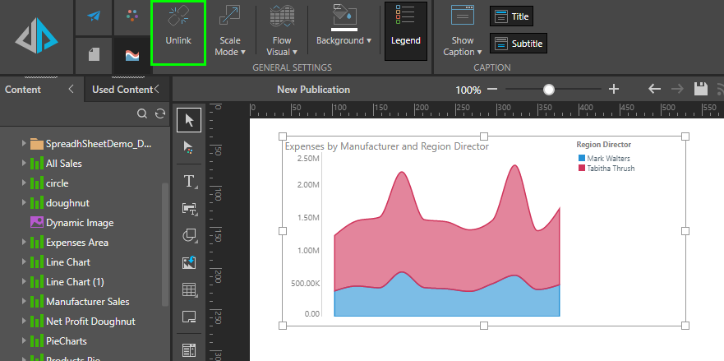Switch to the Used Content tab
This screenshot has height=361, width=724.
(x=122, y=90)
